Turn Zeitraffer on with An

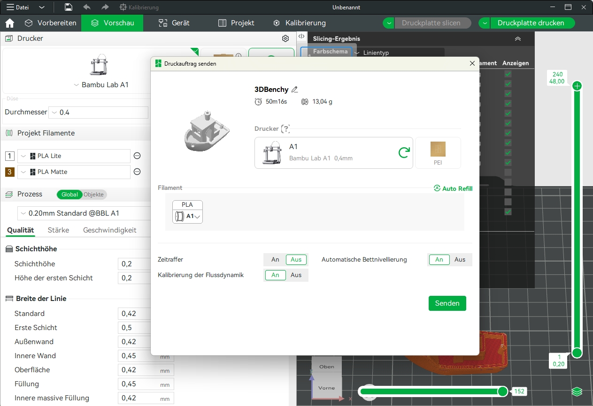click(275, 260)
